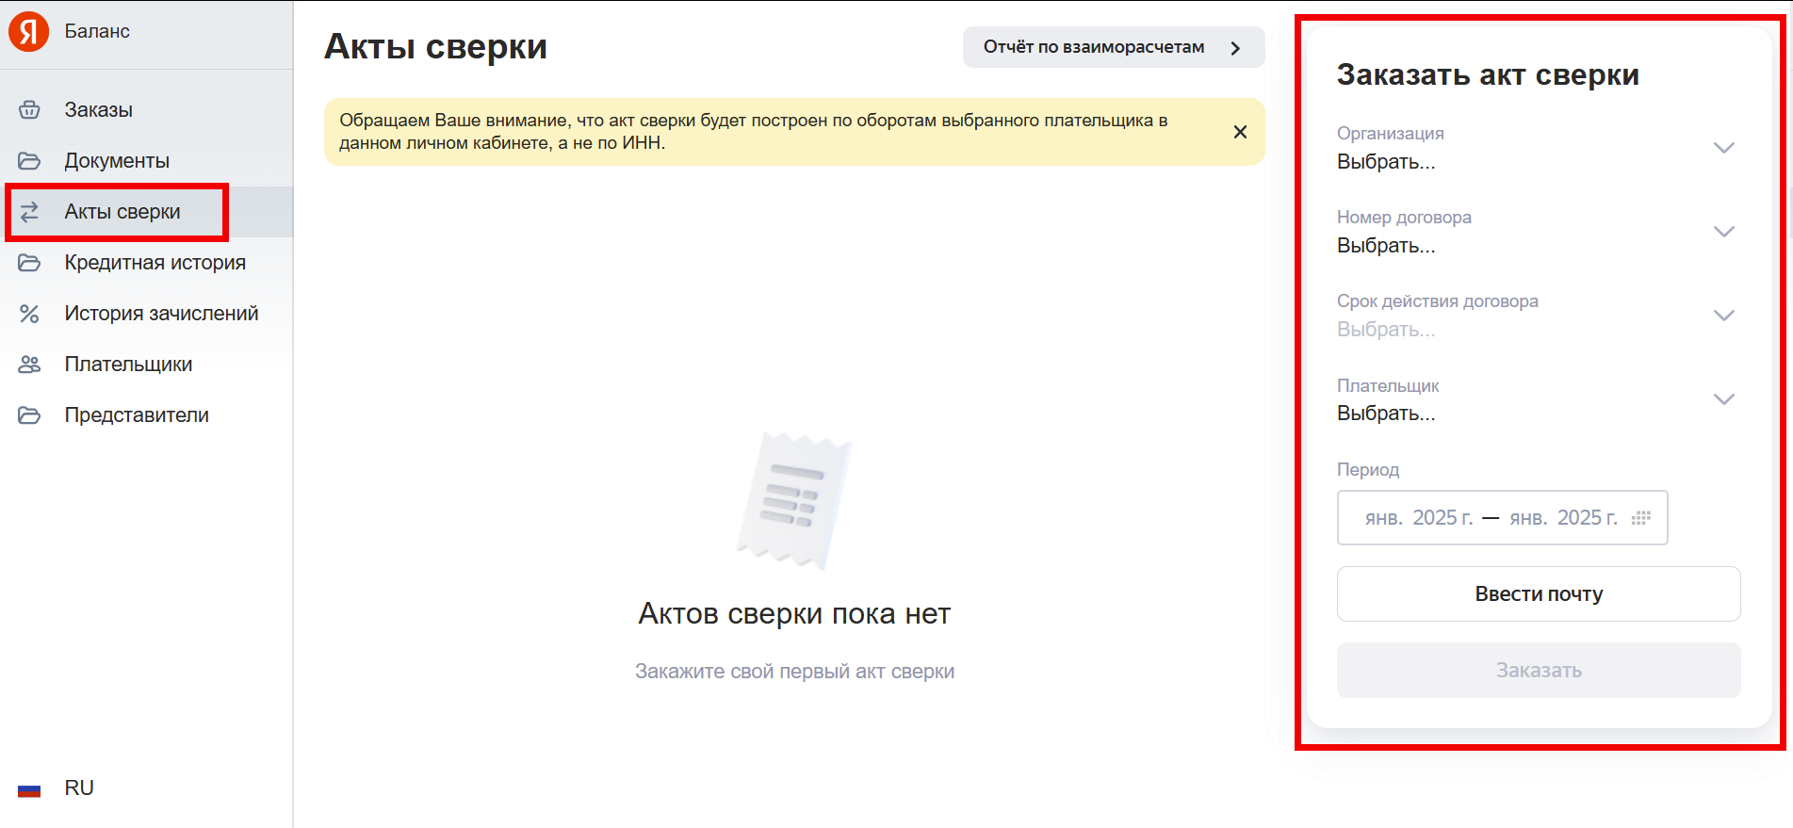
Task: Click the arrows icon next to Акты сверки
Action: [29, 212]
